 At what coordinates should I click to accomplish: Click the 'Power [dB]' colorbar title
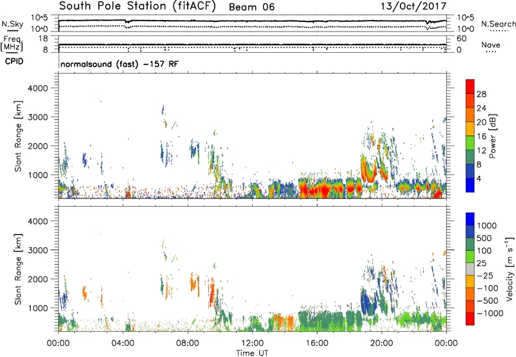[x=492, y=136]
